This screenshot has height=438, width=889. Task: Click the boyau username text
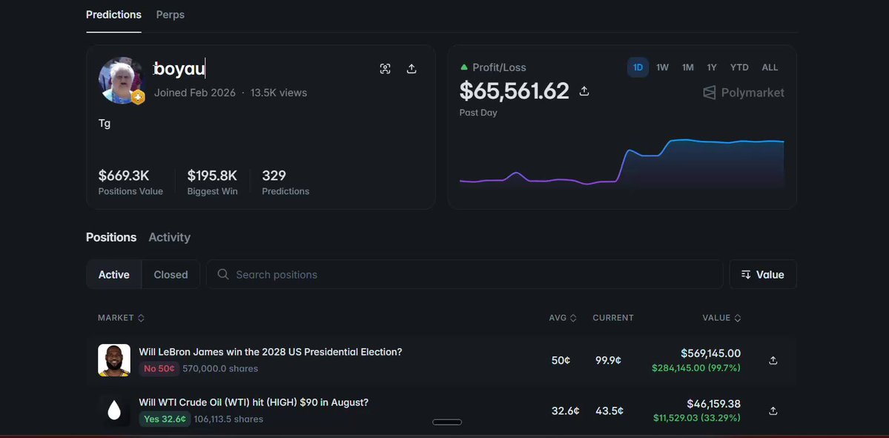[x=179, y=69]
